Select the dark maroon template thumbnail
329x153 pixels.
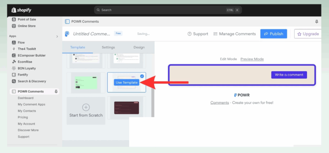127,108
